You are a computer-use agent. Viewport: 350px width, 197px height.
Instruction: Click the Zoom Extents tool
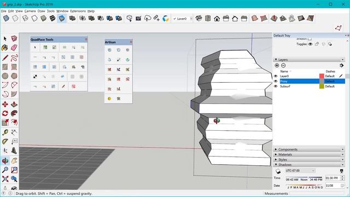point(5,179)
